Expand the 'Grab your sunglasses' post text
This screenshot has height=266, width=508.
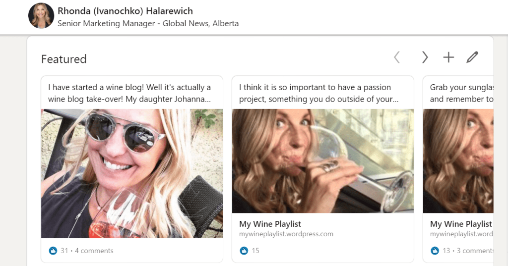461,93
